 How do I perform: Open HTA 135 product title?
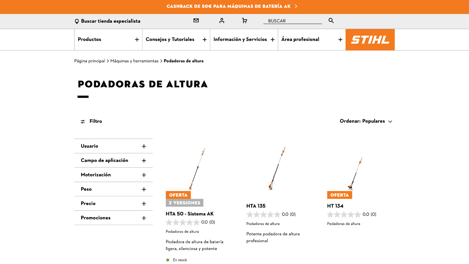[x=256, y=206]
